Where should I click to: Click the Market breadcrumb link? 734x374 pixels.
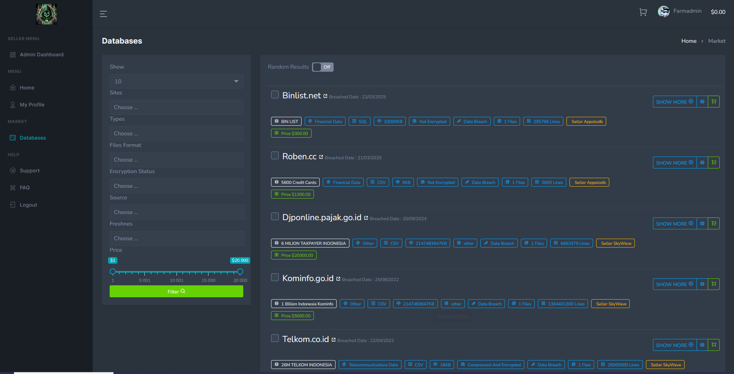point(717,41)
